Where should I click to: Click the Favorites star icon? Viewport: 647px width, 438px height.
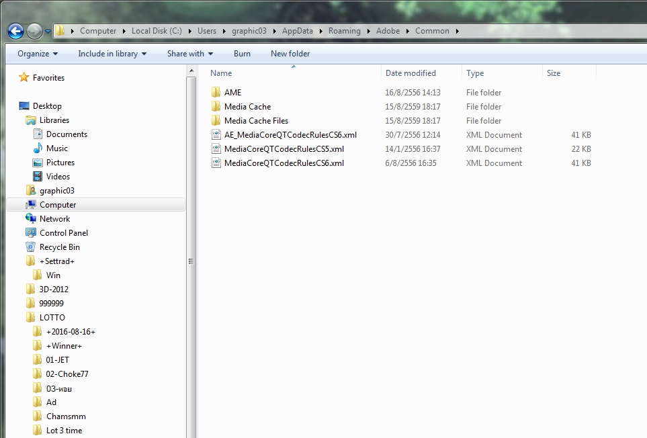(24, 77)
